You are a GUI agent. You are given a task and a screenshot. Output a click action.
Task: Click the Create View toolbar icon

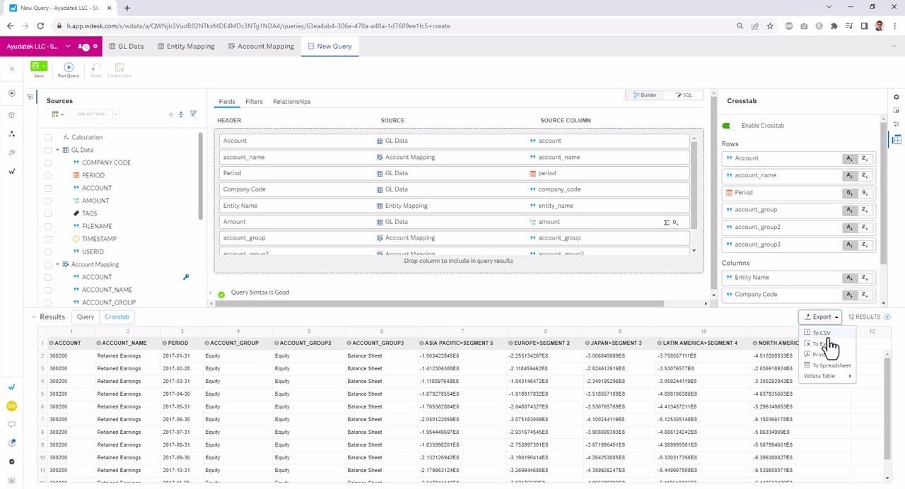coord(119,70)
